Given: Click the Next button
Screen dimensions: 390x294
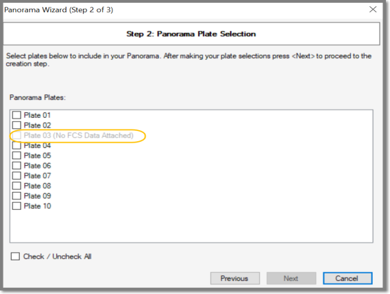Looking at the screenshot, I should click(291, 278).
